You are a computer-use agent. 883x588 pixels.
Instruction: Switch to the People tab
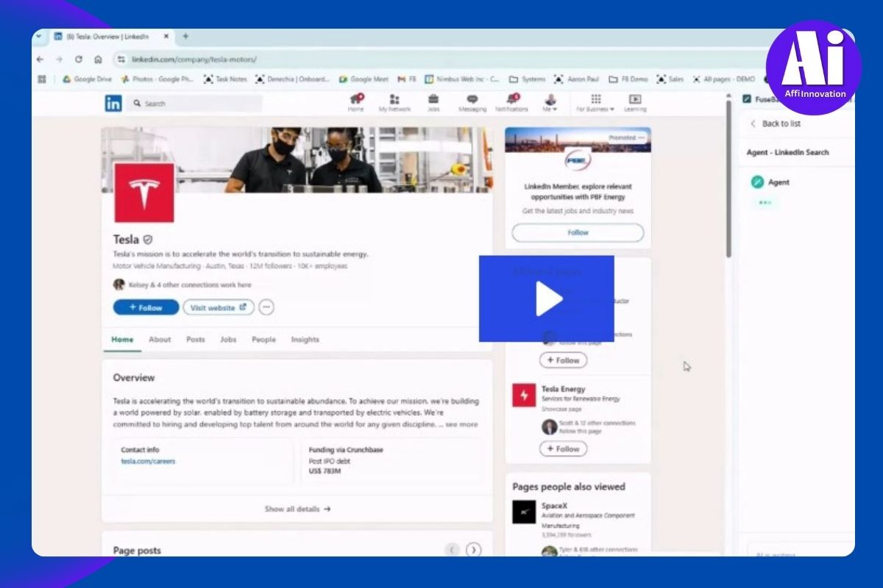[x=263, y=340]
